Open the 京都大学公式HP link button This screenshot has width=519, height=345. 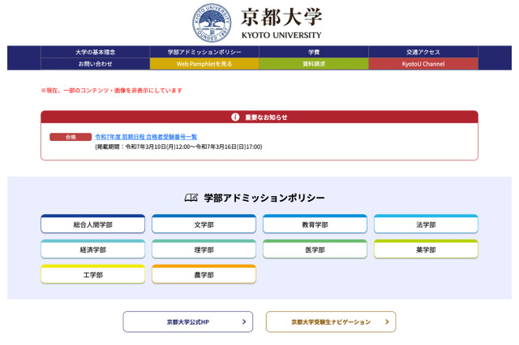click(187, 322)
